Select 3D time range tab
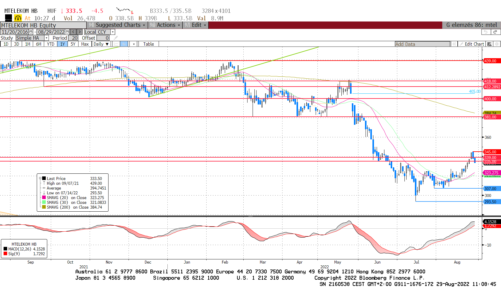The width and height of the screenshot is (501, 297). [x=16, y=44]
